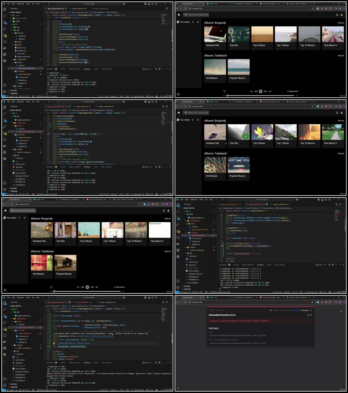
Task: Add library plus icon in the laptop-cover browser
Action: (192, 22)
